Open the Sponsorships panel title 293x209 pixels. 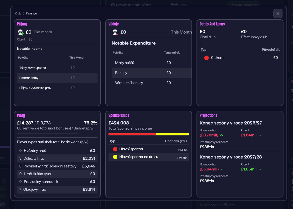tap(119, 115)
